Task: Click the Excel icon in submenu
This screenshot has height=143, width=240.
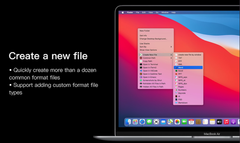Action: 176,71
